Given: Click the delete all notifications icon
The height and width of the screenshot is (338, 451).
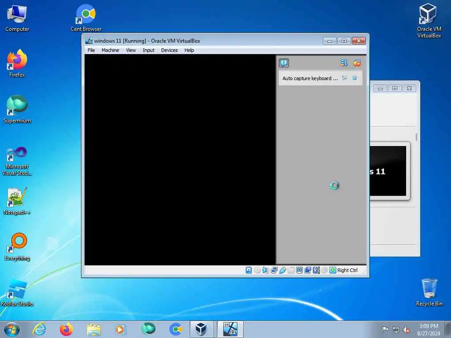Looking at the screenshot, I should click(357, 63).
